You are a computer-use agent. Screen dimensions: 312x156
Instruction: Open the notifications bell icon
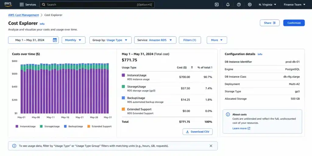click(x=228, y=5)
